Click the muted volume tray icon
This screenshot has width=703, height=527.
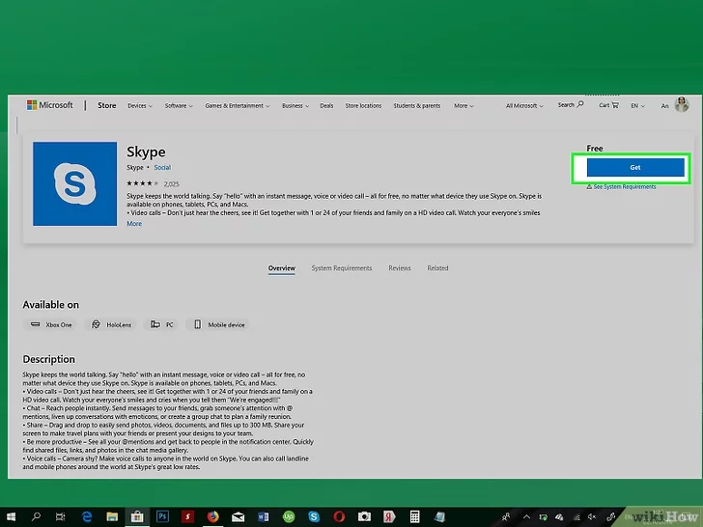tap(592, 516)
